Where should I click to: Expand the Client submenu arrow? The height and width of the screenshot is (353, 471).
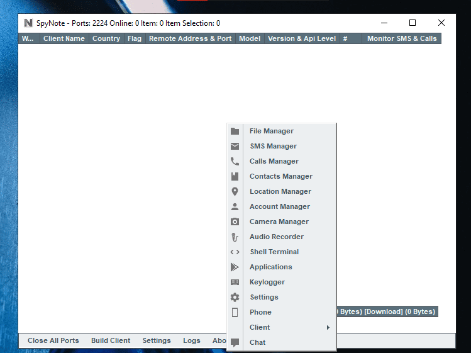pos(328,327)
